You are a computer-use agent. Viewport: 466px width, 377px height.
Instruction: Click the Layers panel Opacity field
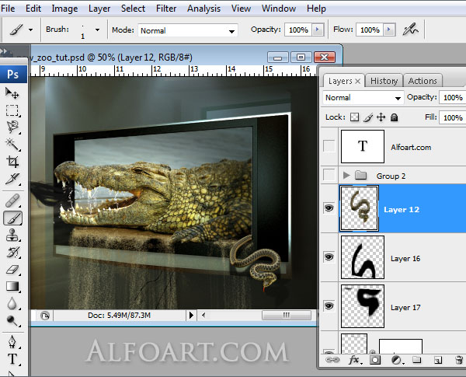coord(452,98)
